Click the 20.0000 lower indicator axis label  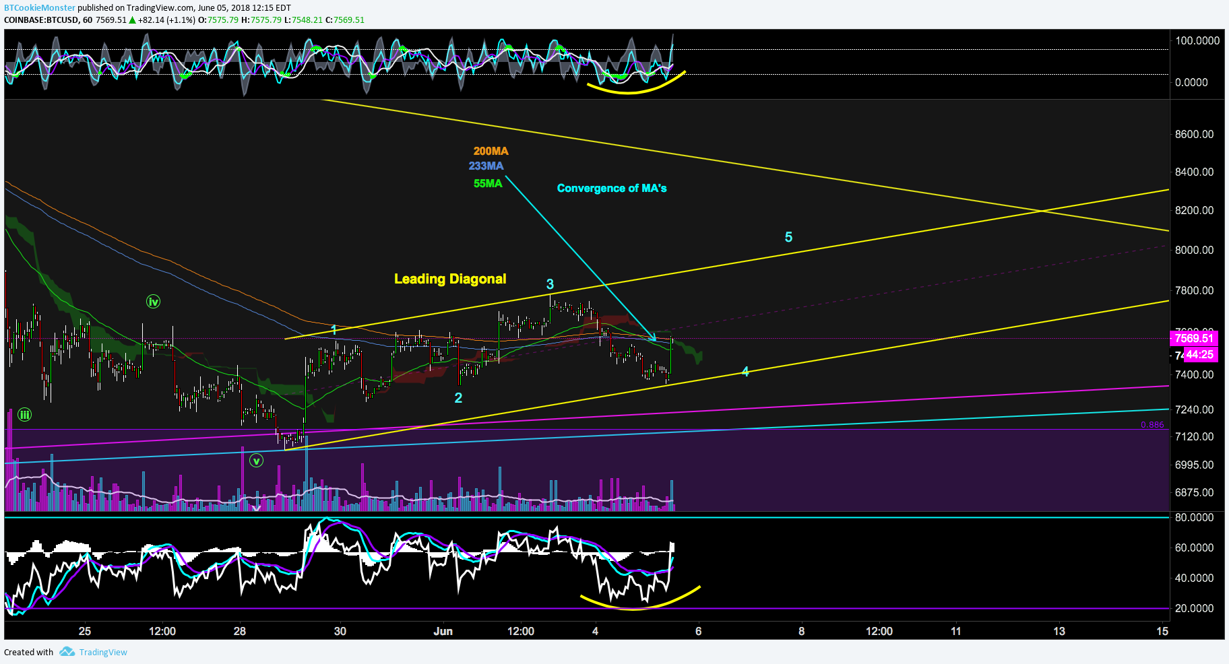pyautogui.click(x=1194, y=608)
